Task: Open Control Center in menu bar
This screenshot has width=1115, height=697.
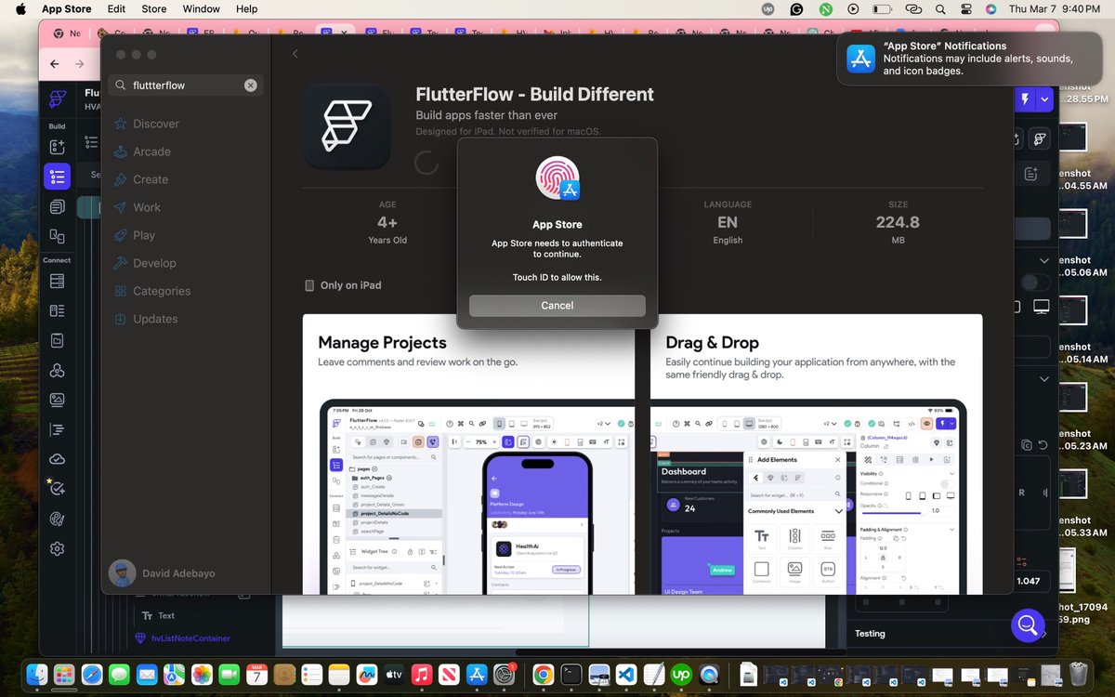Action: 966,8
